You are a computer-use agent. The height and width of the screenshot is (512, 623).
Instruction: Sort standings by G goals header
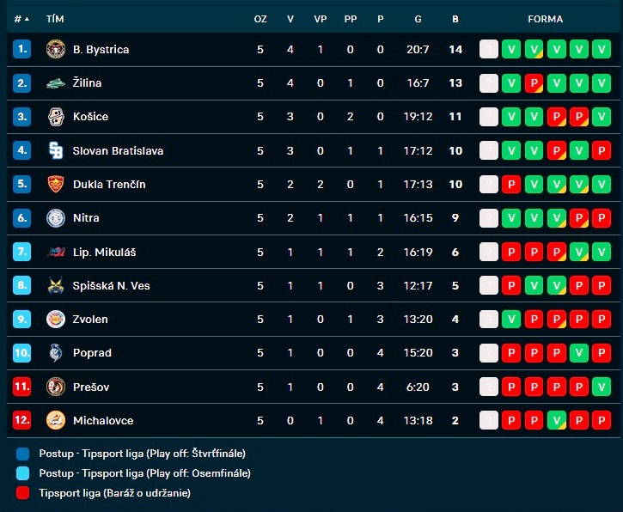pos(418,19)
